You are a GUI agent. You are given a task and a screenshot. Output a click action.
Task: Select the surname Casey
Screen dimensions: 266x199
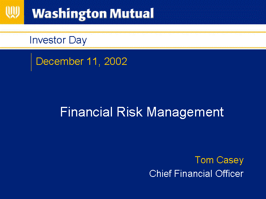tap(230, 160)
